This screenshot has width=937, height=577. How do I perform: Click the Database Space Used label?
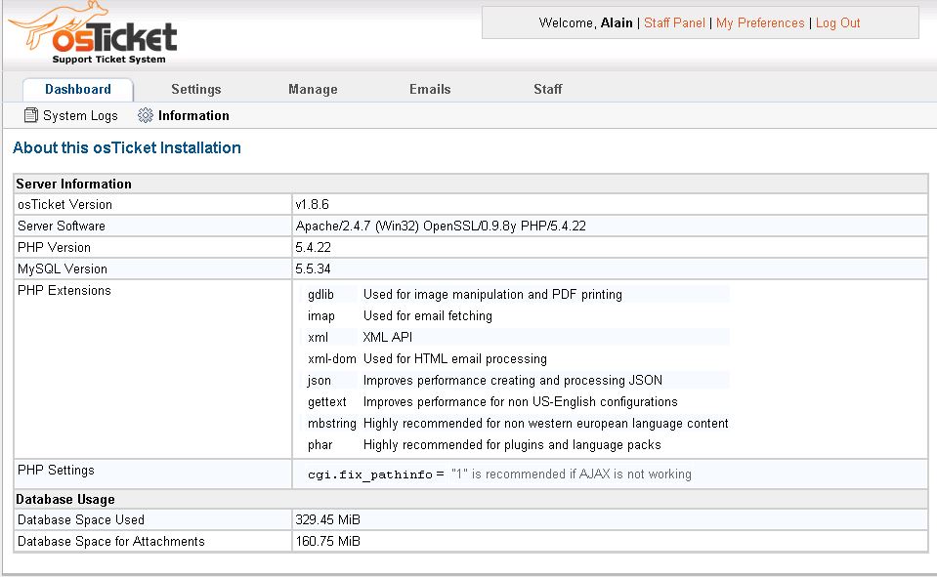81,519
